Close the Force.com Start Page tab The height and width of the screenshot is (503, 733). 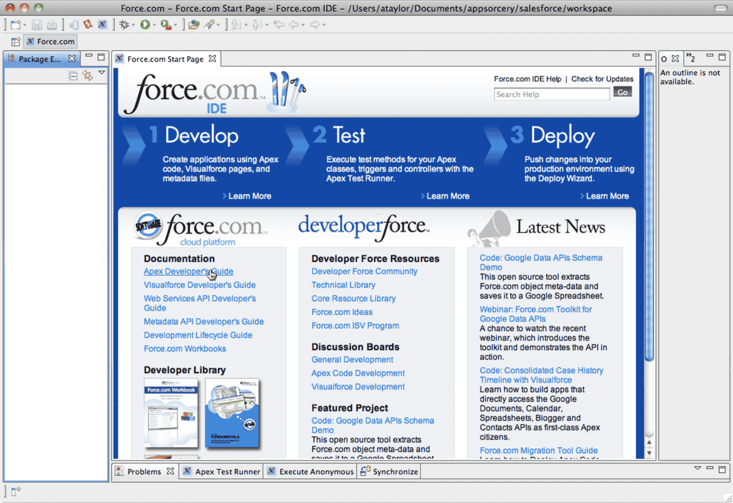coord(212,58)
